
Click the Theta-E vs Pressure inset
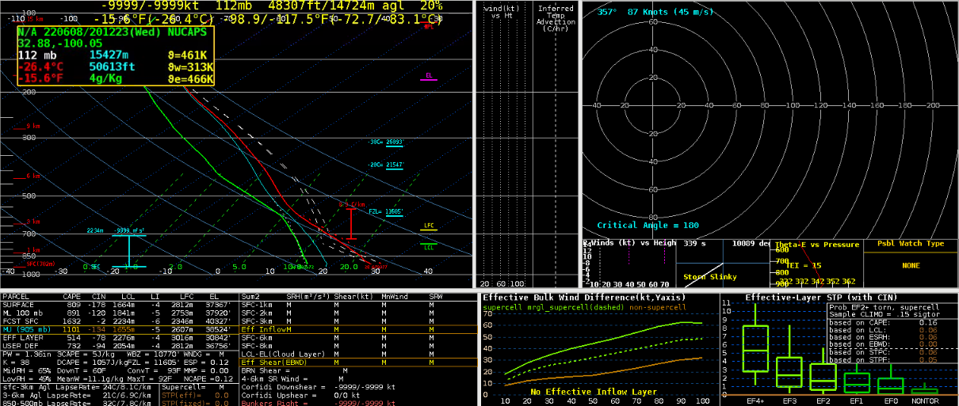click(x=816, y=264)
